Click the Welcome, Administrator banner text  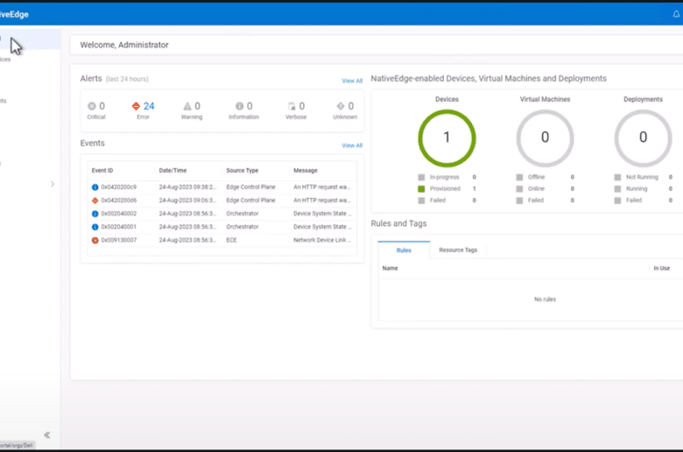point(124,45)
